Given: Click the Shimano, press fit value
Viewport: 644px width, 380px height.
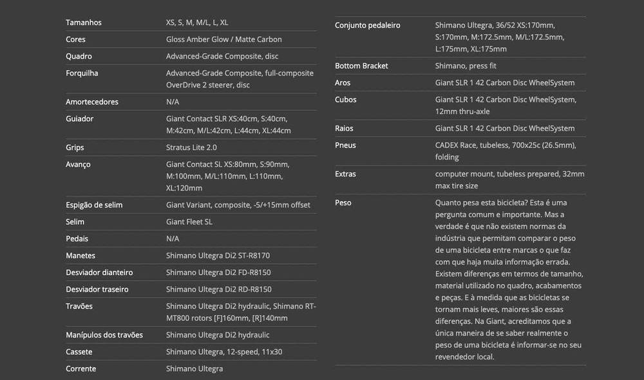Looking at the screenshot, I should [x=466, y=66].
